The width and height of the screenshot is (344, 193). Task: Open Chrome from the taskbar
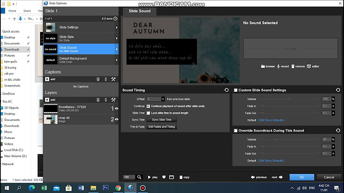[118, 188]
